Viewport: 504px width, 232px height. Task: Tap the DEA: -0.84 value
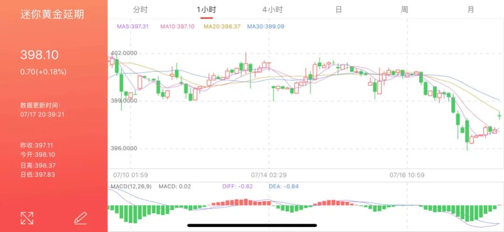(284, 186)
